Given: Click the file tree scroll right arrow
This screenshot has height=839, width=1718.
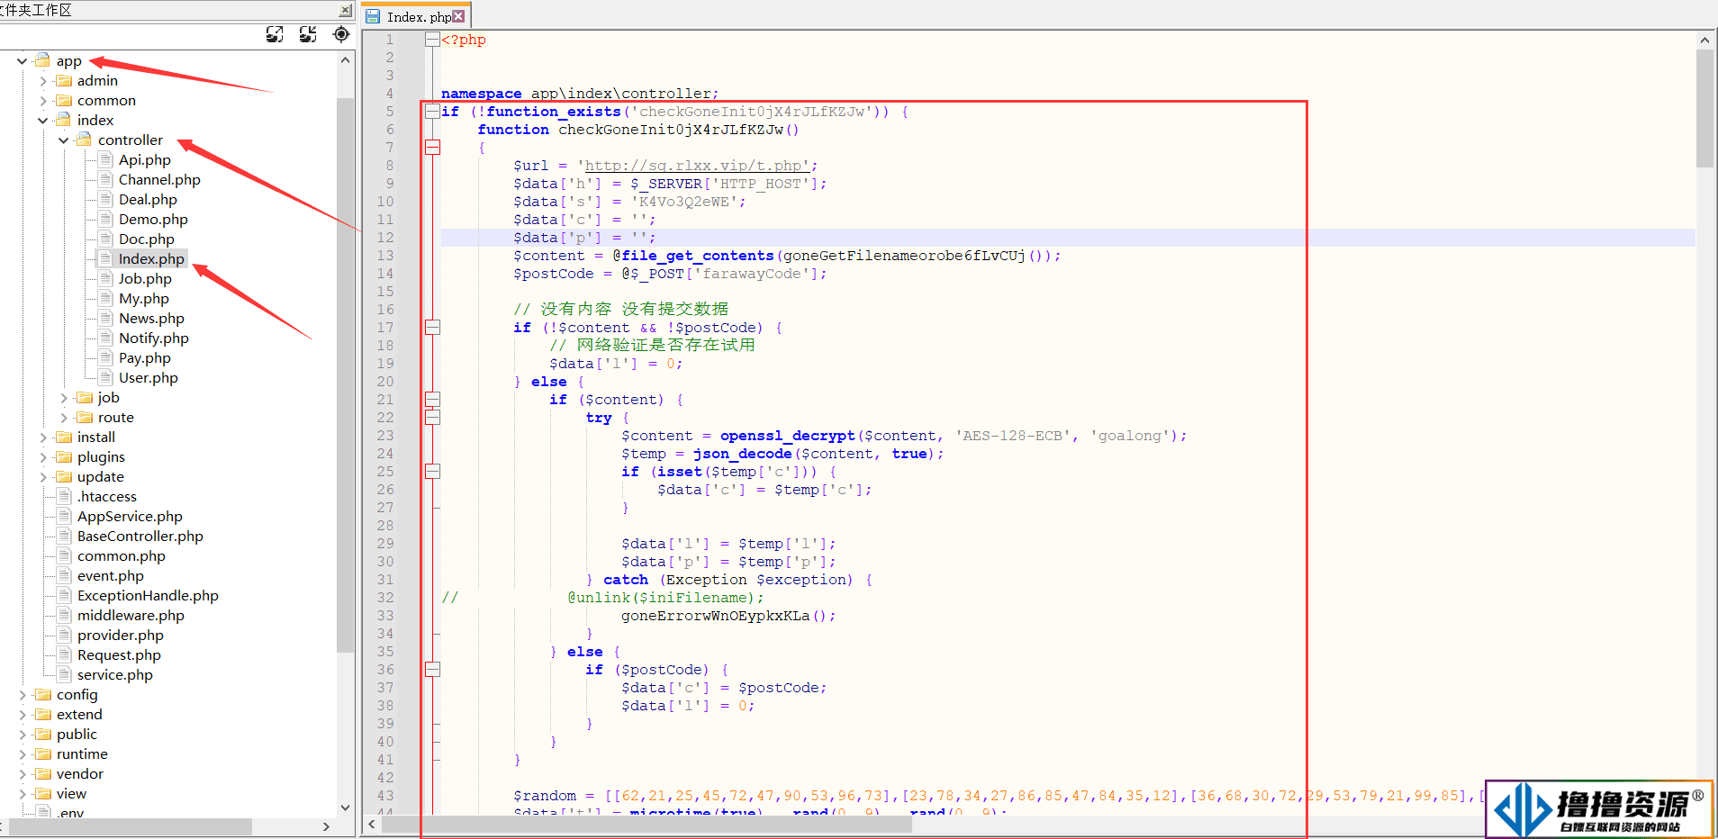Looking at the screenshot, I should pyautogui.click(x=326, y=826).
